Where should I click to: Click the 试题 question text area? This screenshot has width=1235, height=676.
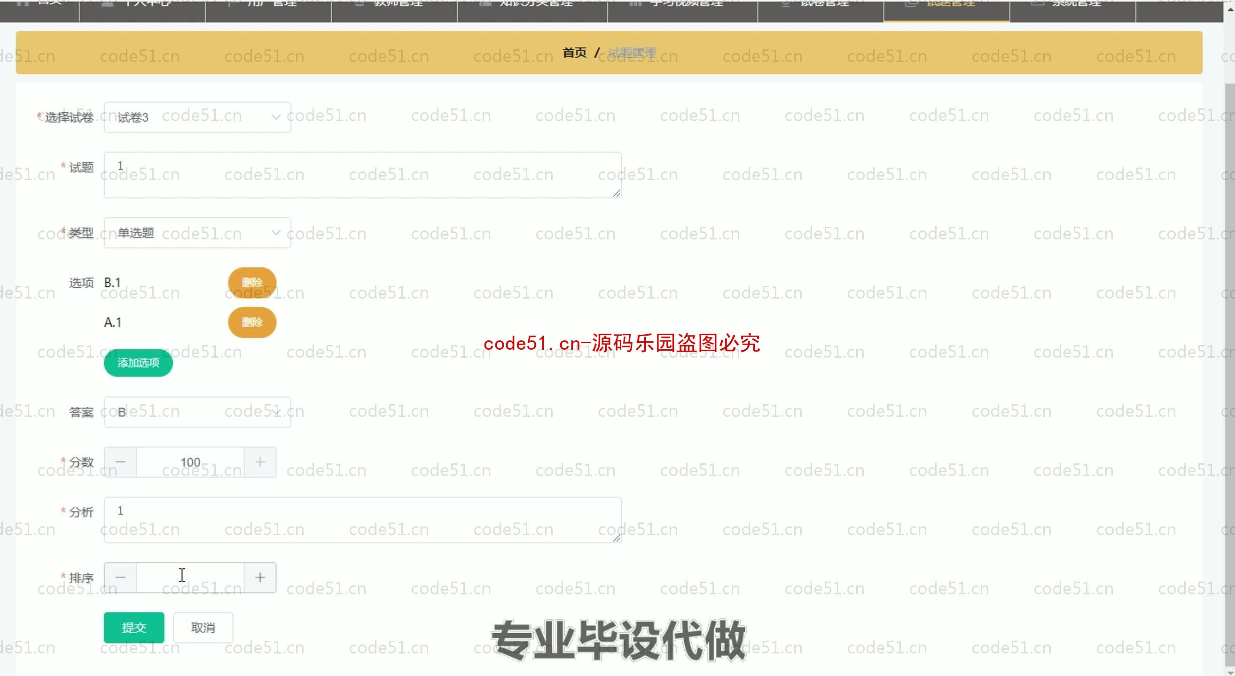[363, 174]
